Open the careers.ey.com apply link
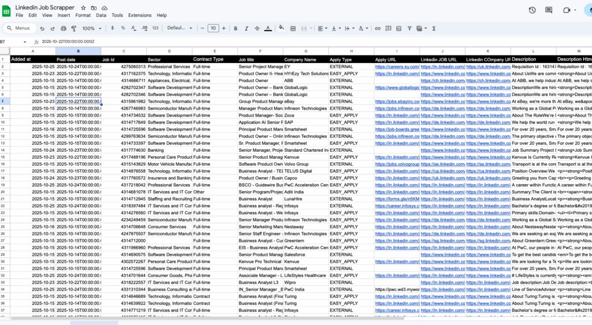 point(397,67)
